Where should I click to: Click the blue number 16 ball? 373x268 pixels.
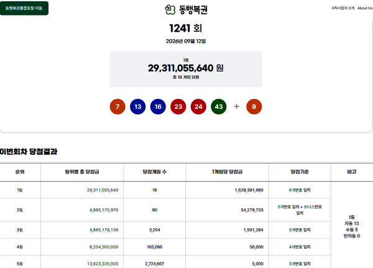point(158,106)
